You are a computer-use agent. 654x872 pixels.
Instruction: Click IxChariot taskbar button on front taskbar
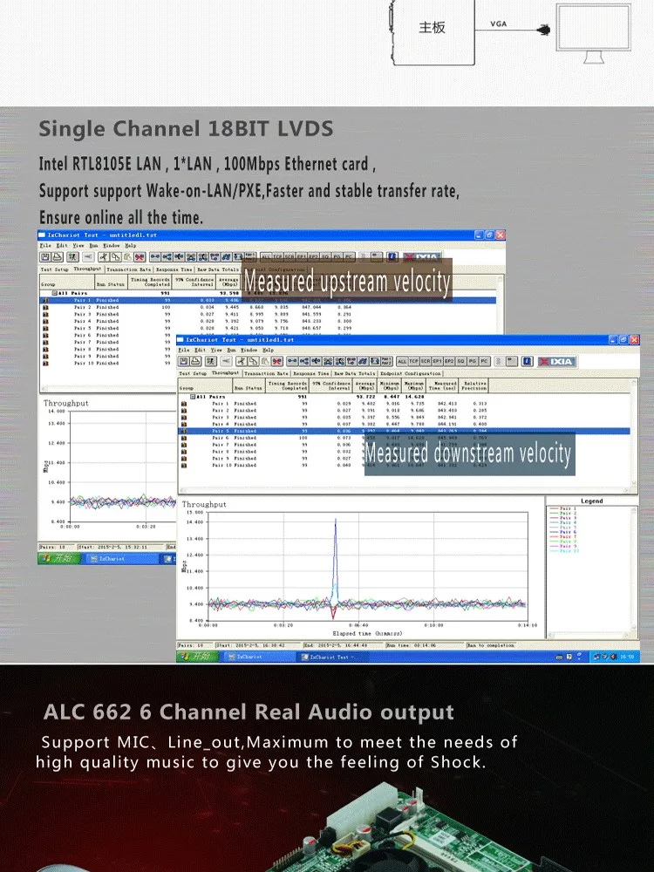tap(258, 657)
